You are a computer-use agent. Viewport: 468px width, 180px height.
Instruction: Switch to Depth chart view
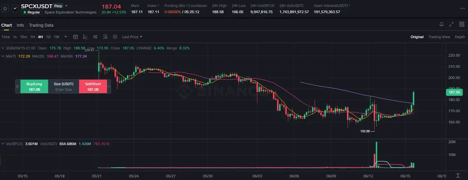click(x=460, y=37)
